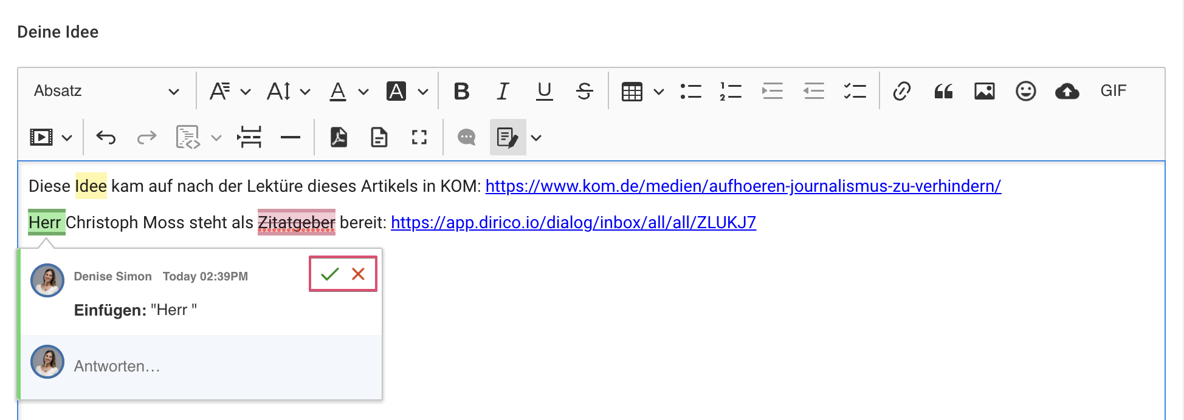The width and height of the screenshot is (1184, 420).
Task: Toggle numbered list
Action: click(x=731, y=91)
